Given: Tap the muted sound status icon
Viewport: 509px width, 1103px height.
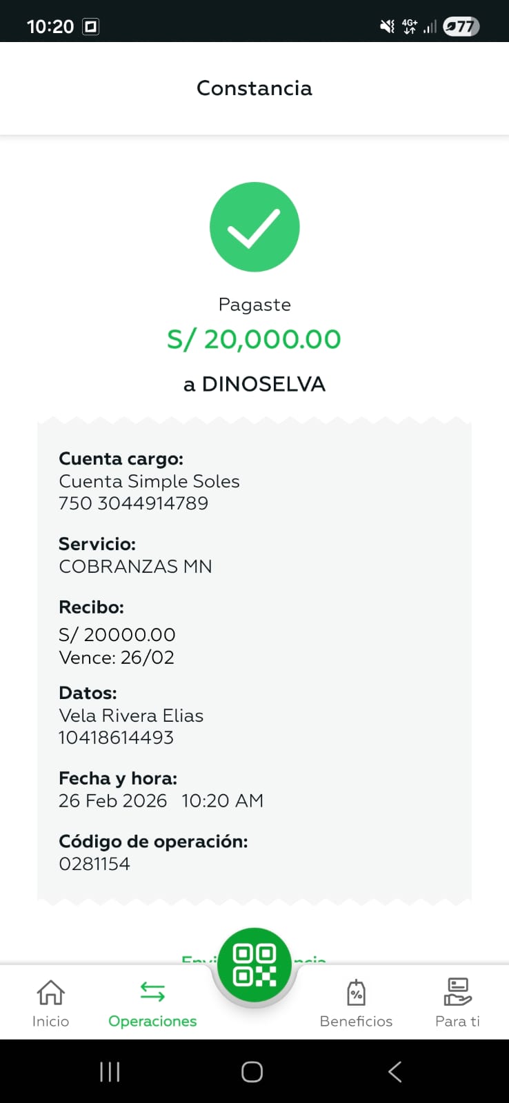Looking at the screenshot, I should pyautogui.click(x=387, y=26).
